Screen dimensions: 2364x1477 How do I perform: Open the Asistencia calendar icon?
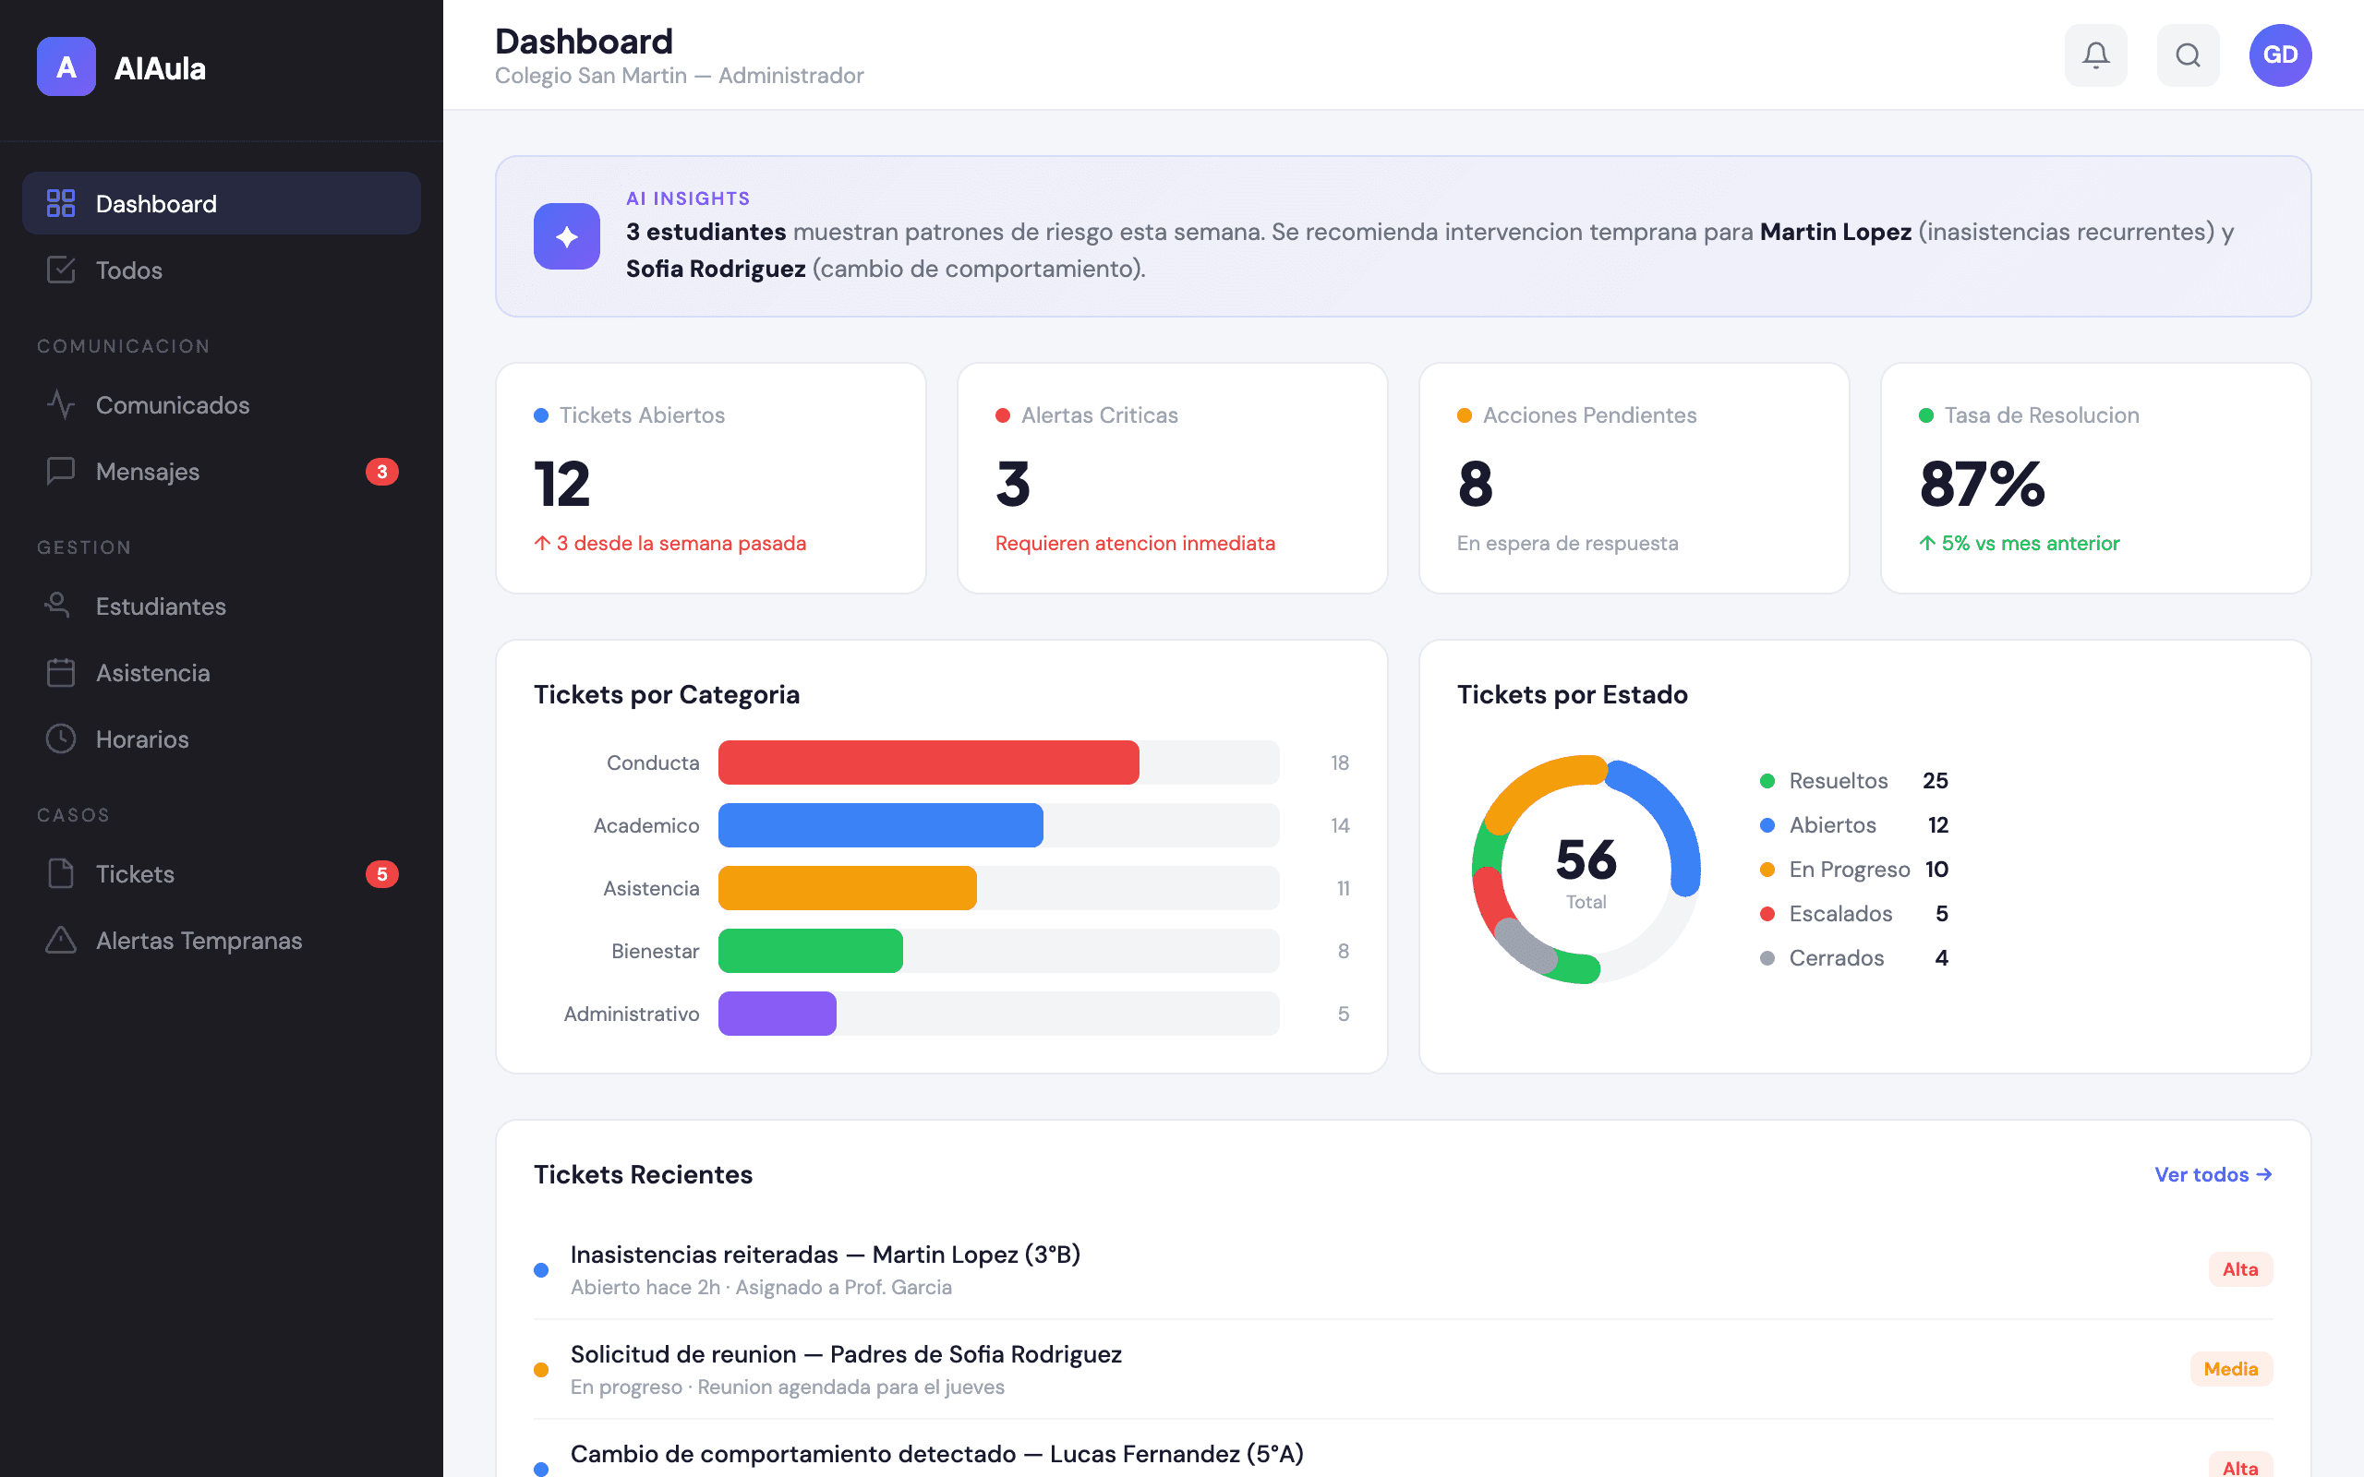pos(60,672)
